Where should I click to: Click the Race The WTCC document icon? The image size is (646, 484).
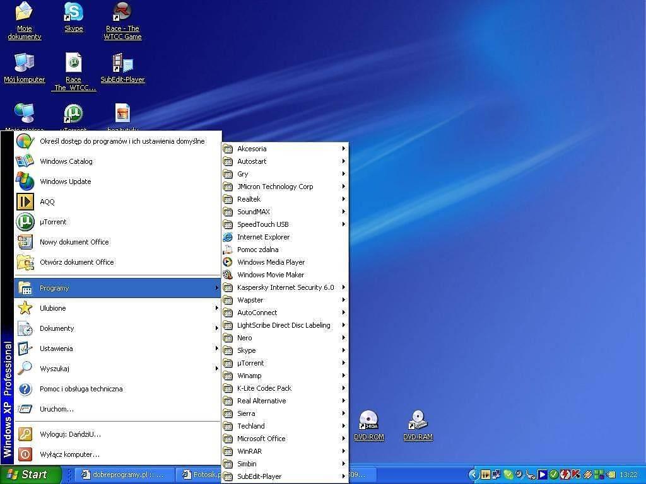(74, 64)
